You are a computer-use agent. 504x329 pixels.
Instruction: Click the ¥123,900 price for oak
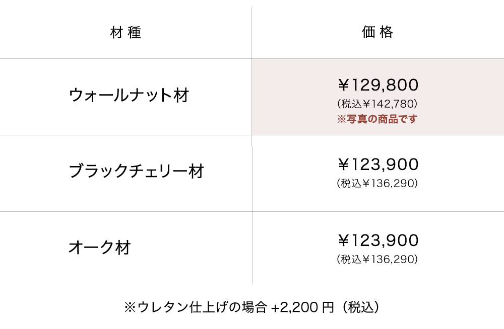[x=378, y=241]
